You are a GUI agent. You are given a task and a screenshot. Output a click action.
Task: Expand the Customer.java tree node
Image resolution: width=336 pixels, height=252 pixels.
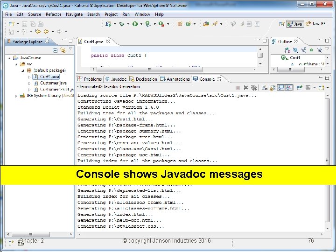click(29, 84)
